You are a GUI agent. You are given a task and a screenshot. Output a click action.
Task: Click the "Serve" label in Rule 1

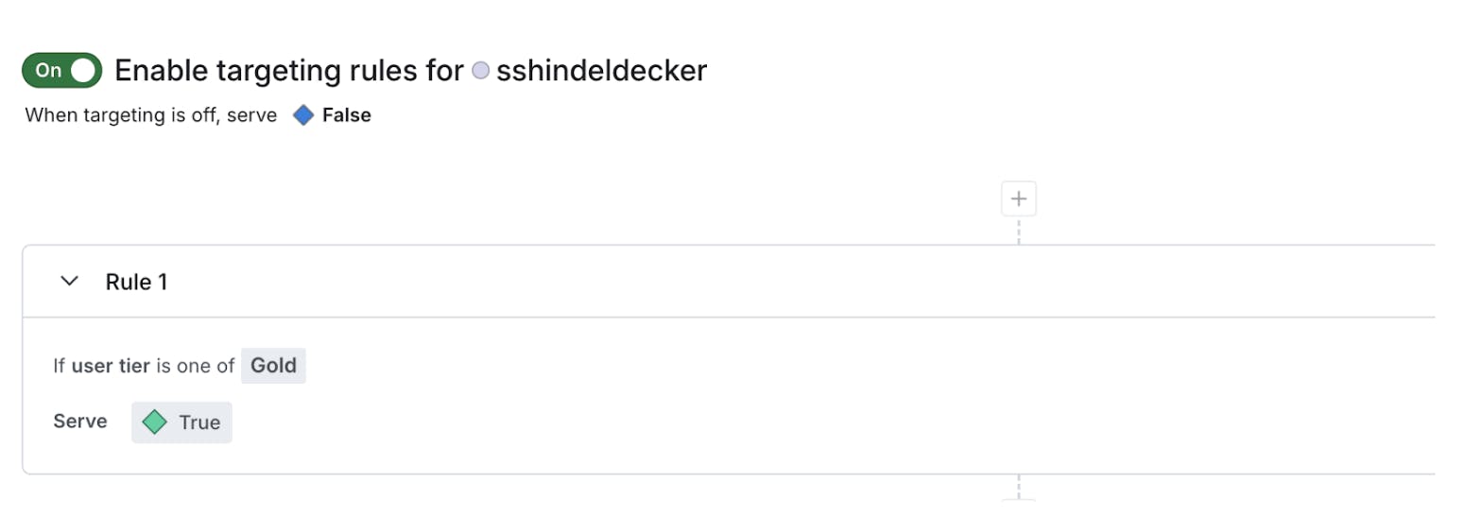80,422
